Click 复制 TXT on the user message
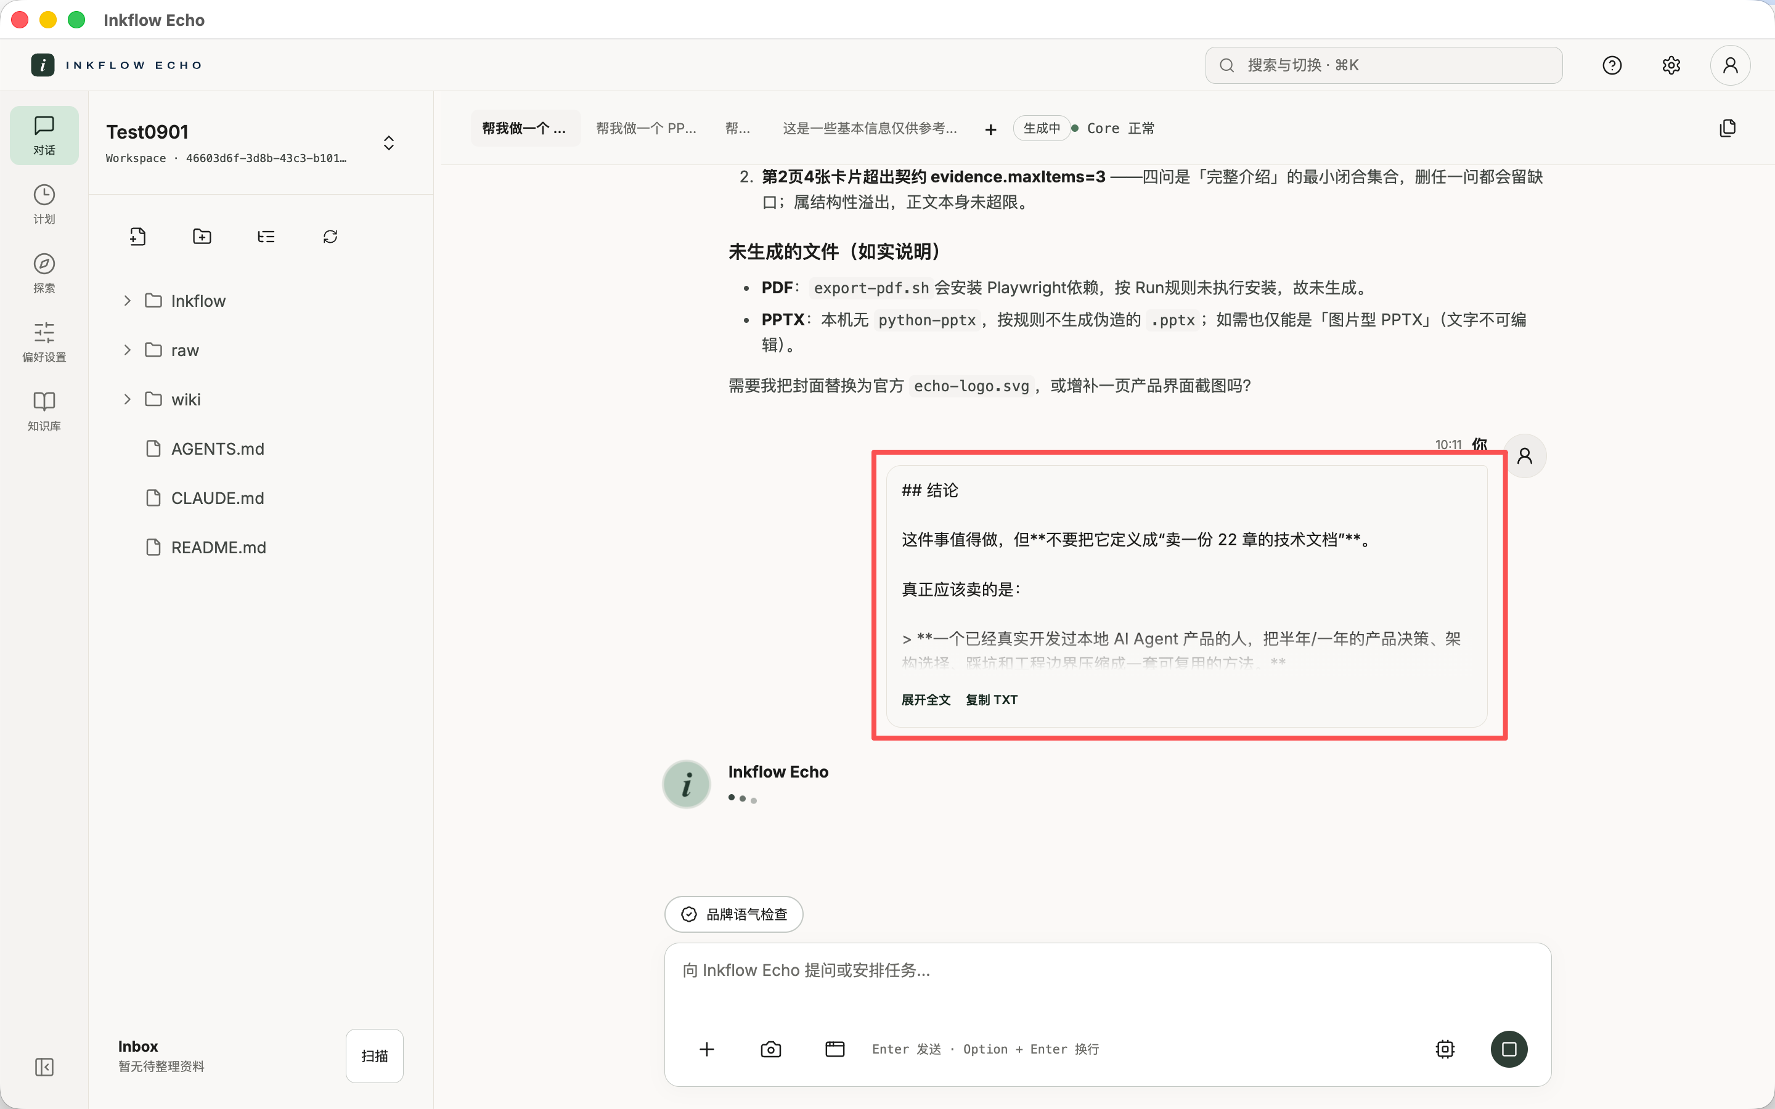This screenshot has height=1109, width=1775. (991, 700)
